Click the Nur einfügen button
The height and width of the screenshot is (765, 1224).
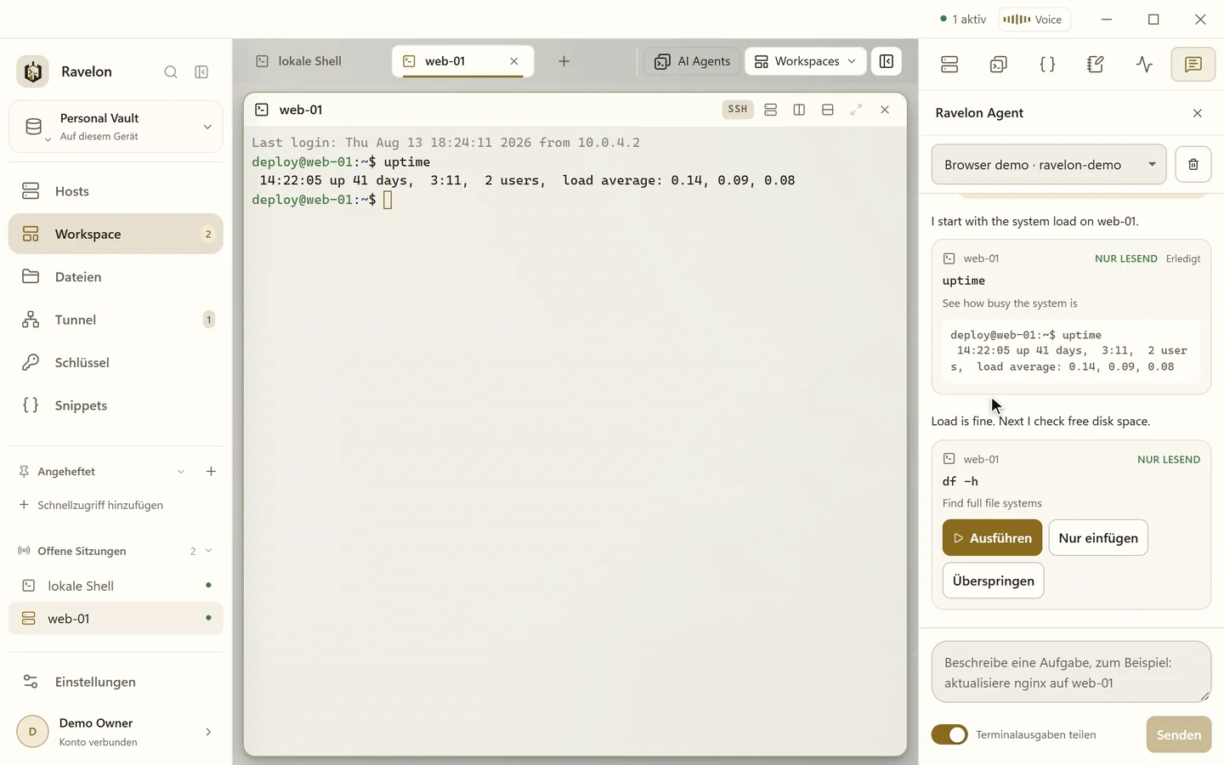point(1098,538)
